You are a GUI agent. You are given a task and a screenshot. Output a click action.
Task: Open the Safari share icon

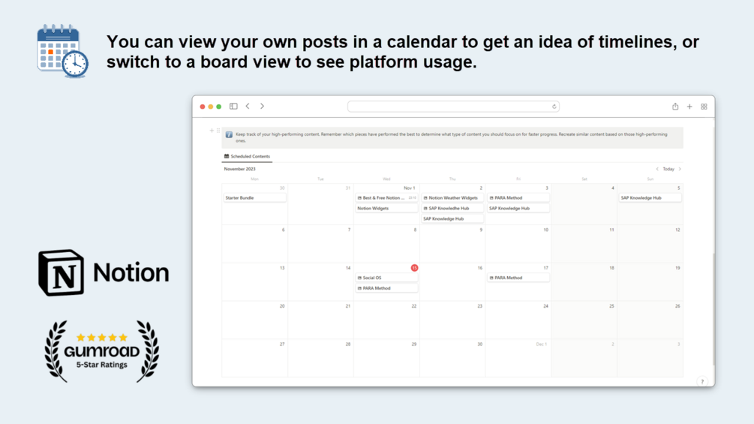tap(675, 107)
